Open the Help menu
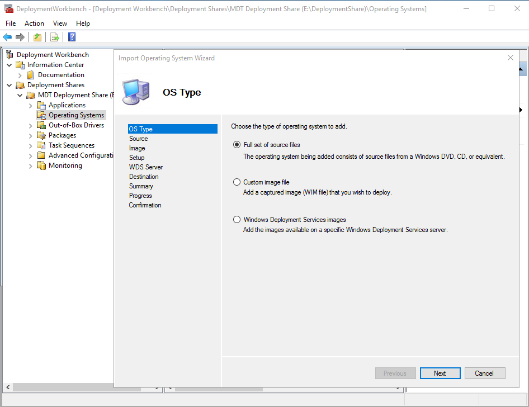The width and height of the screenshot is (529, 407). click(83, 23)
